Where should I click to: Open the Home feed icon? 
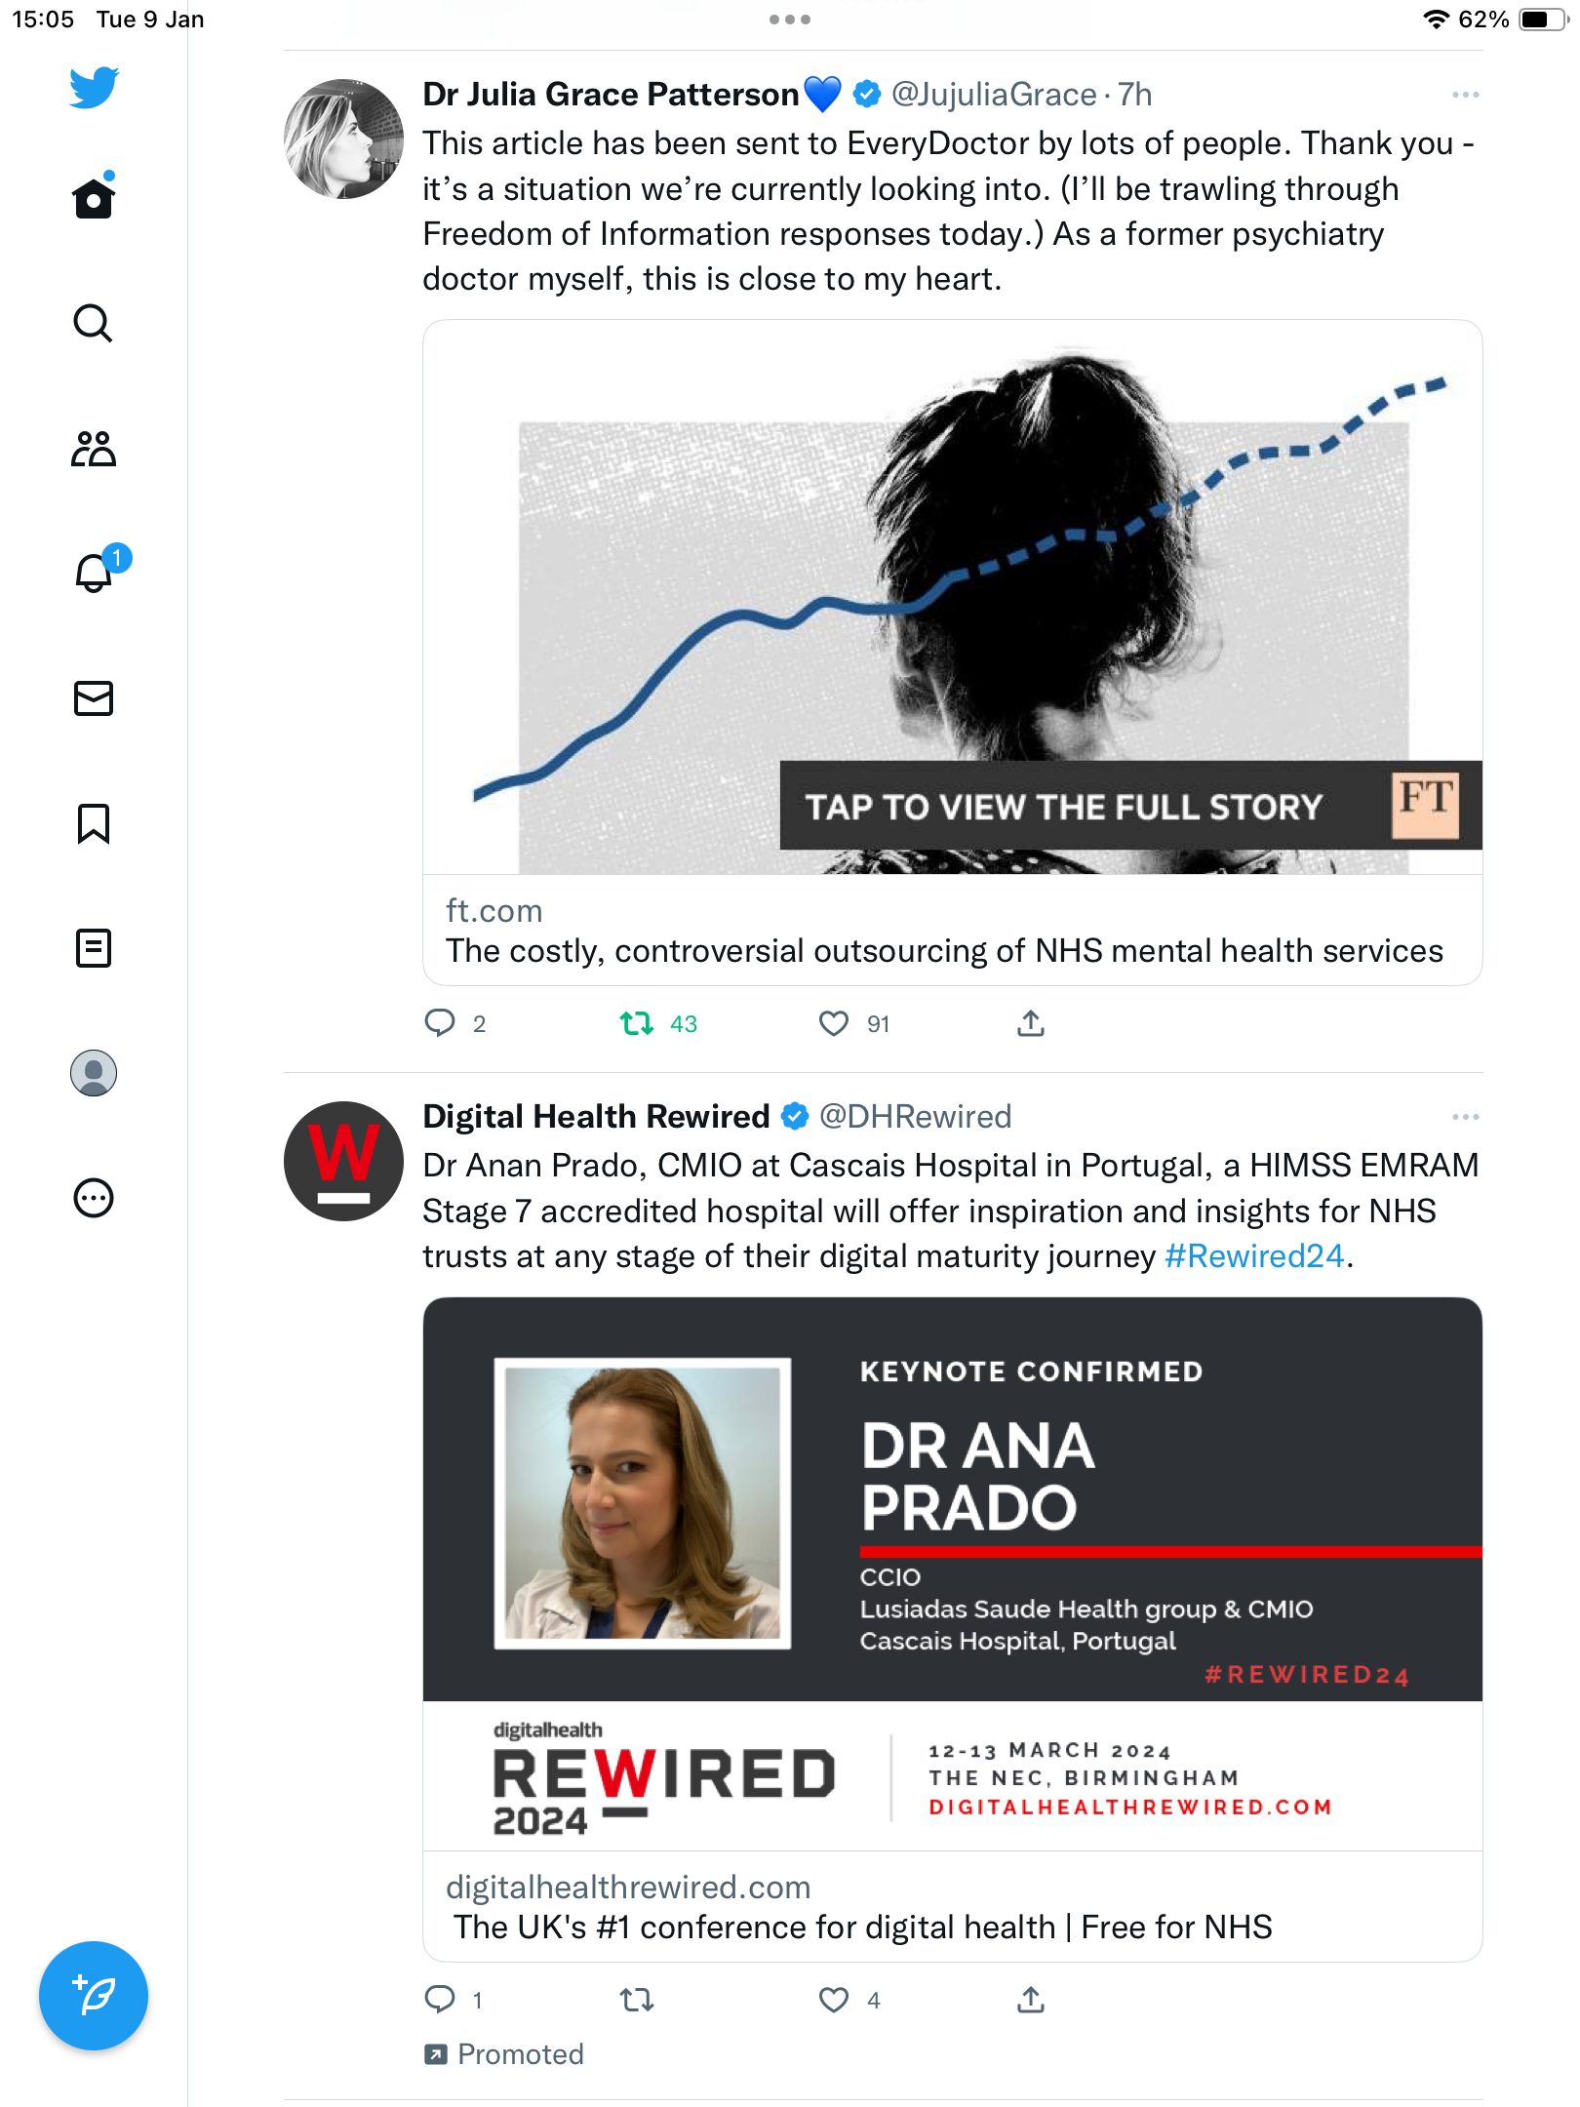click(x=94, y=197)
